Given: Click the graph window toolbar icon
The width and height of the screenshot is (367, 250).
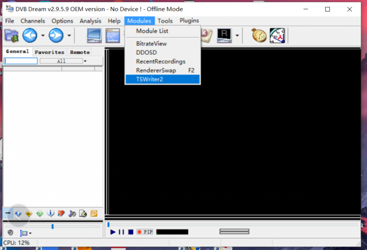Looking at the screenshot, I should (112, 36).
